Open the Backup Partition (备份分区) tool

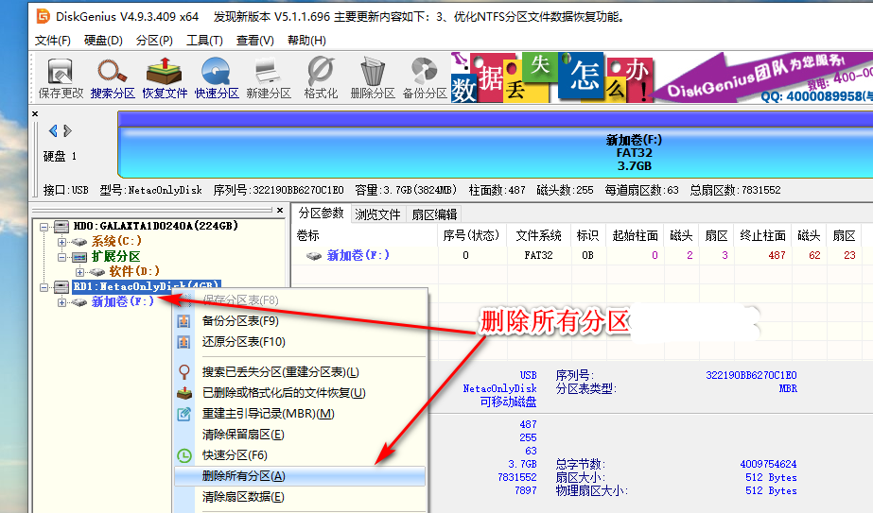point(425,77)
